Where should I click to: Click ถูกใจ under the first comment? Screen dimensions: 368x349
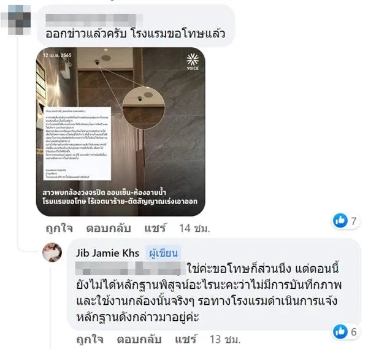click(x=59, y=228)
